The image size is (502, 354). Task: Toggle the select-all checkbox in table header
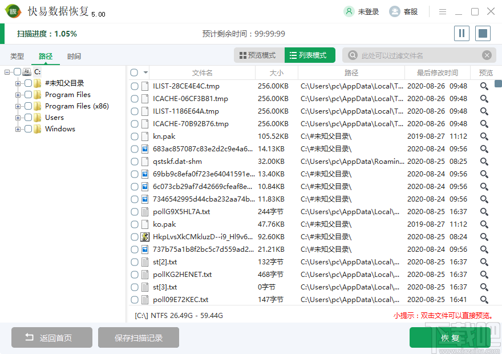pos(134,73)
